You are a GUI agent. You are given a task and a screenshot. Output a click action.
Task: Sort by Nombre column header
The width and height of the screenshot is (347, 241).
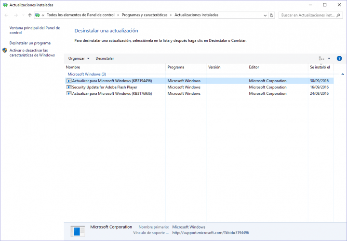point(115,67)
